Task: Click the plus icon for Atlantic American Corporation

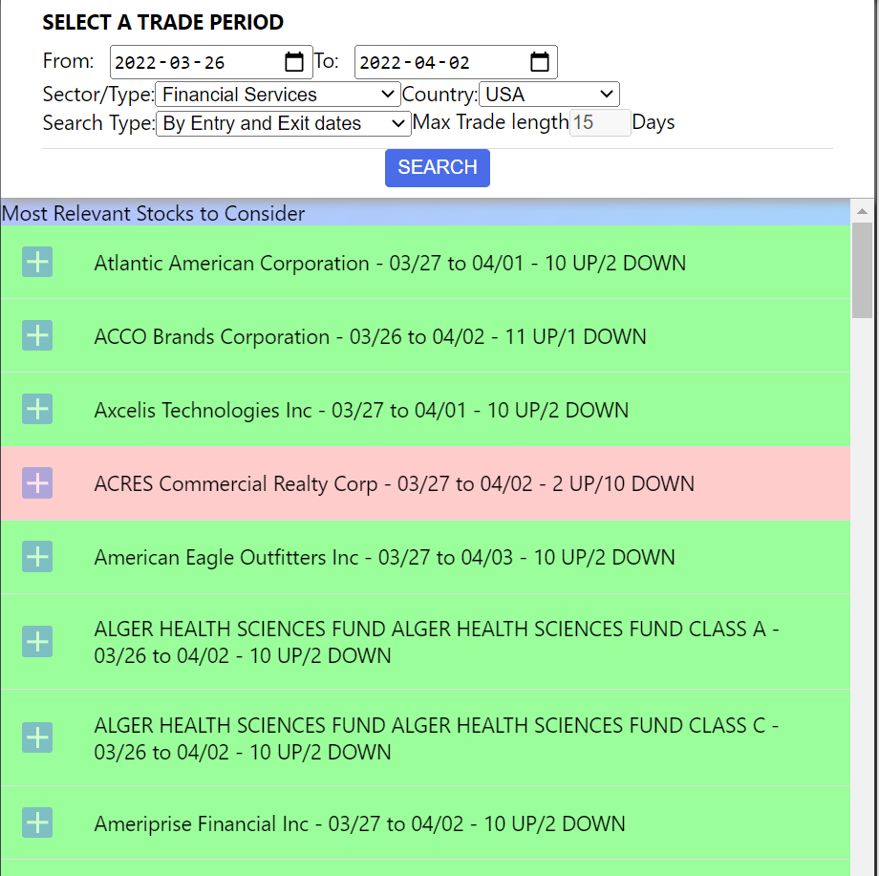Action: pyautogui.click(x=37, y=261)
